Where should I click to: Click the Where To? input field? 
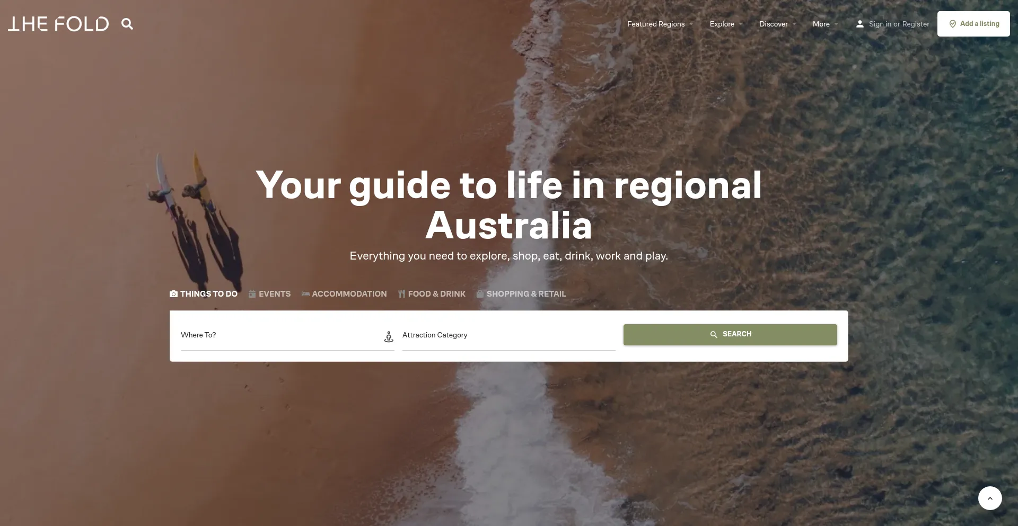[281, 336]
